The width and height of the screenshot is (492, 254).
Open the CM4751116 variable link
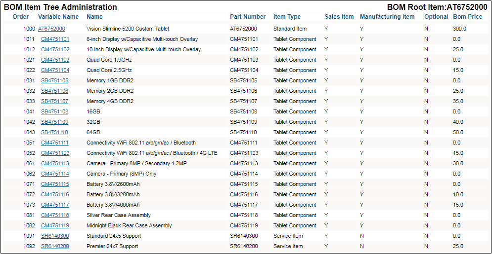coord(55,194)
